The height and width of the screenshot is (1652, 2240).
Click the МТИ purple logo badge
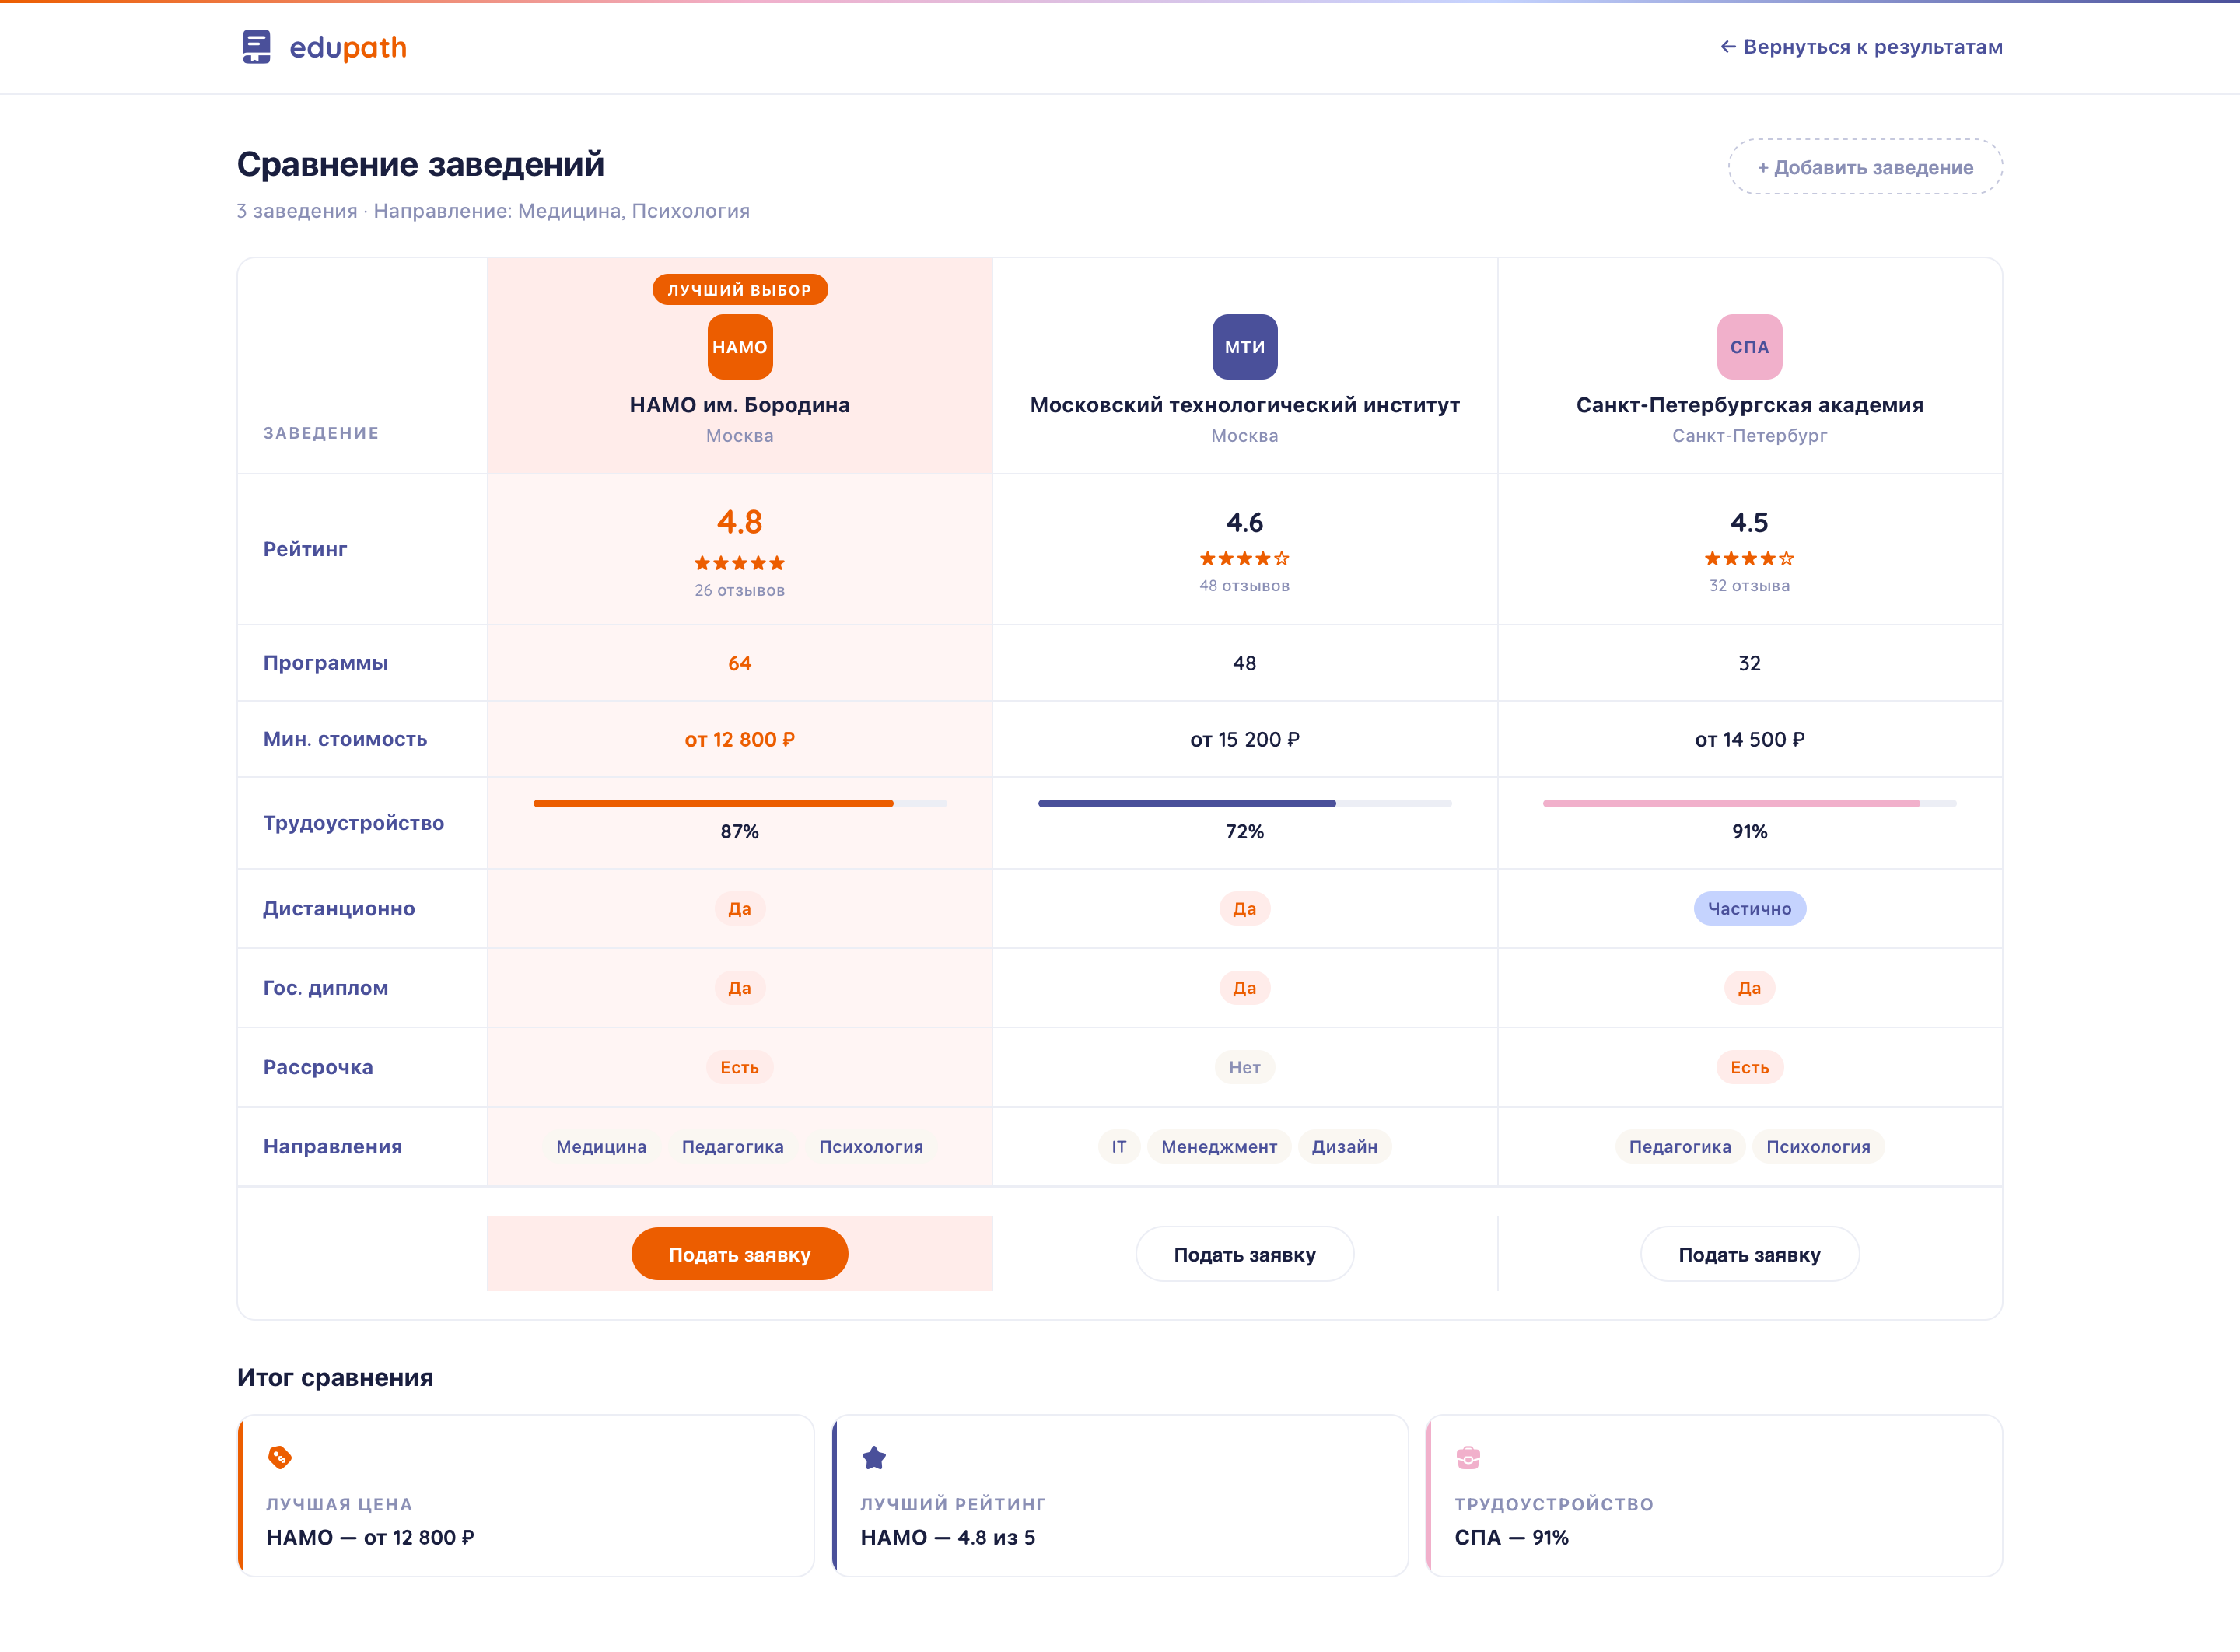[1245, 347]
